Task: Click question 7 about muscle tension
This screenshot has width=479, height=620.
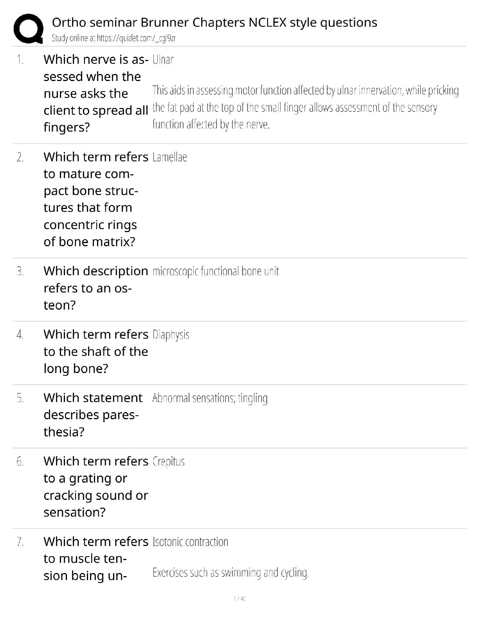Action: [95, 559]
